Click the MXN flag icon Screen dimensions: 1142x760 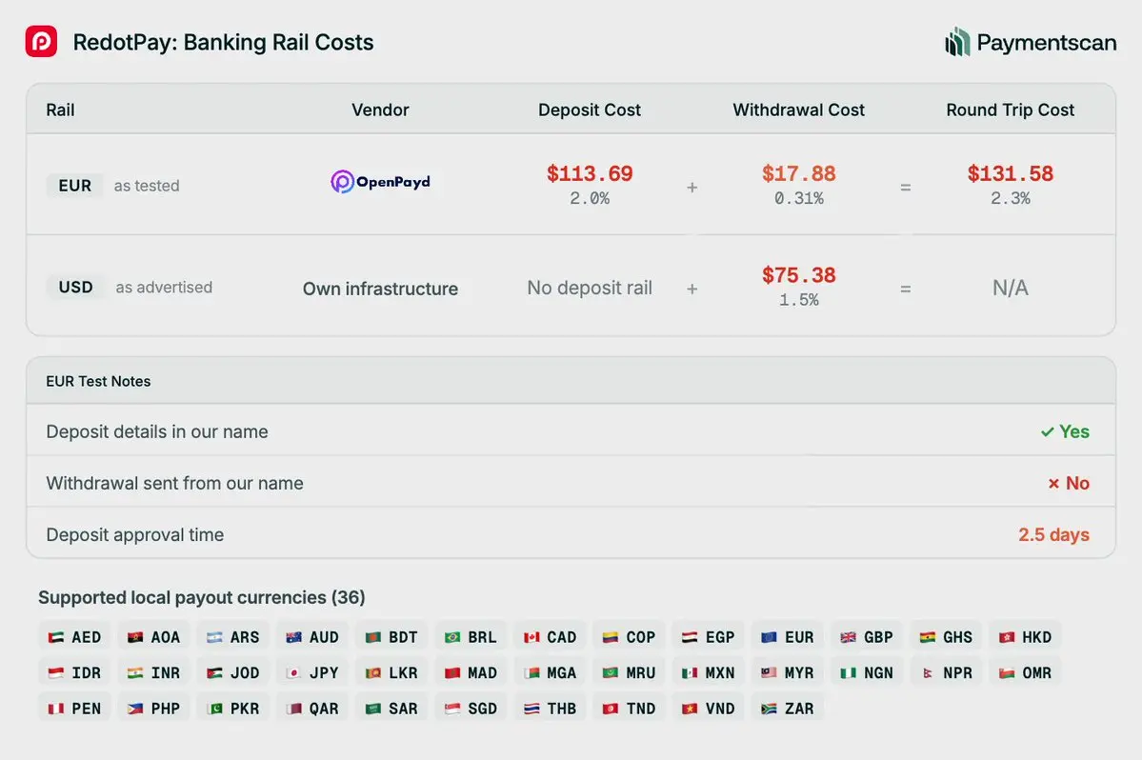coord(690,672)
